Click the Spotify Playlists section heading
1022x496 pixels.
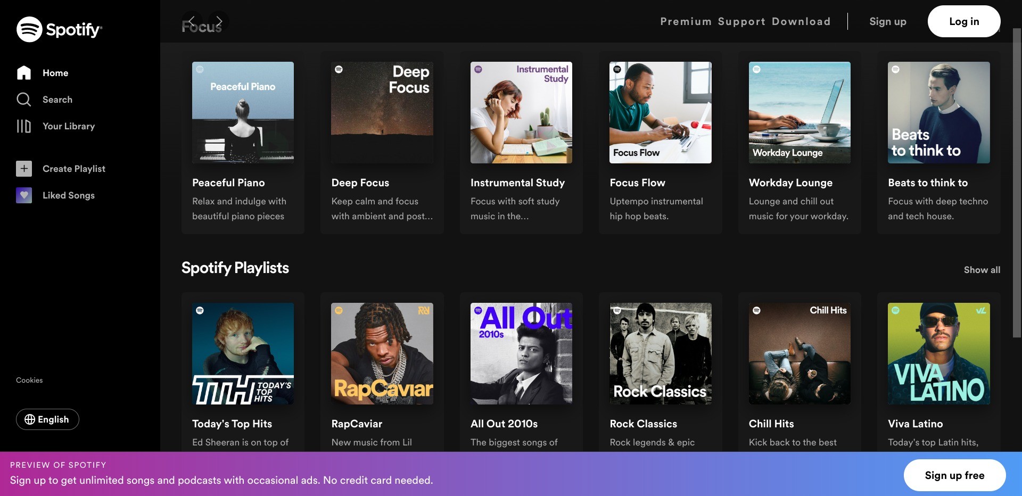coord(235,268)
